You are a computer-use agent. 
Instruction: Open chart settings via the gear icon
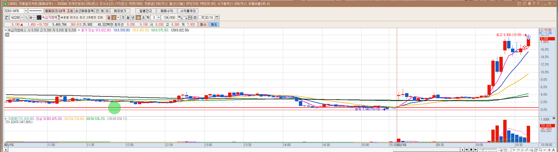point(195,17)
